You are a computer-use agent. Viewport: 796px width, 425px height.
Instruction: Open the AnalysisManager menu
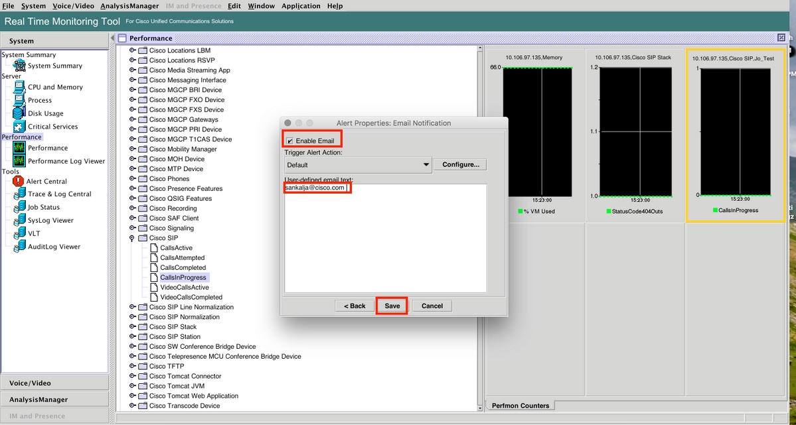pyautogui.click(x=129, y=6)
